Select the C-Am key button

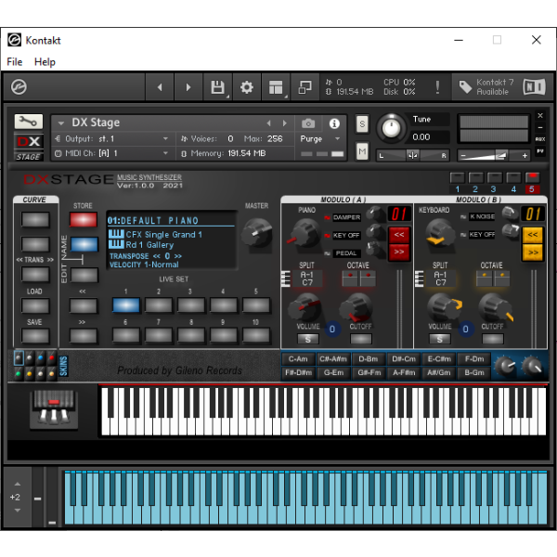tap(298, 359)
